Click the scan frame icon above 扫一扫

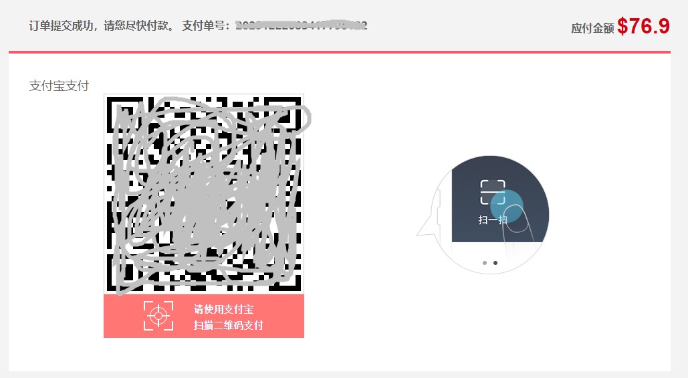(x=492, y=192)
